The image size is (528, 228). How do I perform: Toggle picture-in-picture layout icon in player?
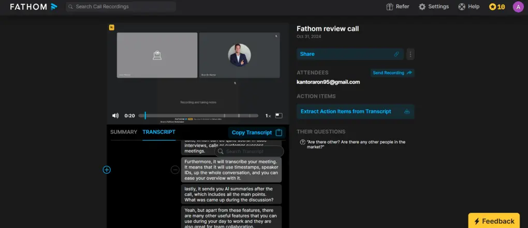click(279, 116)
